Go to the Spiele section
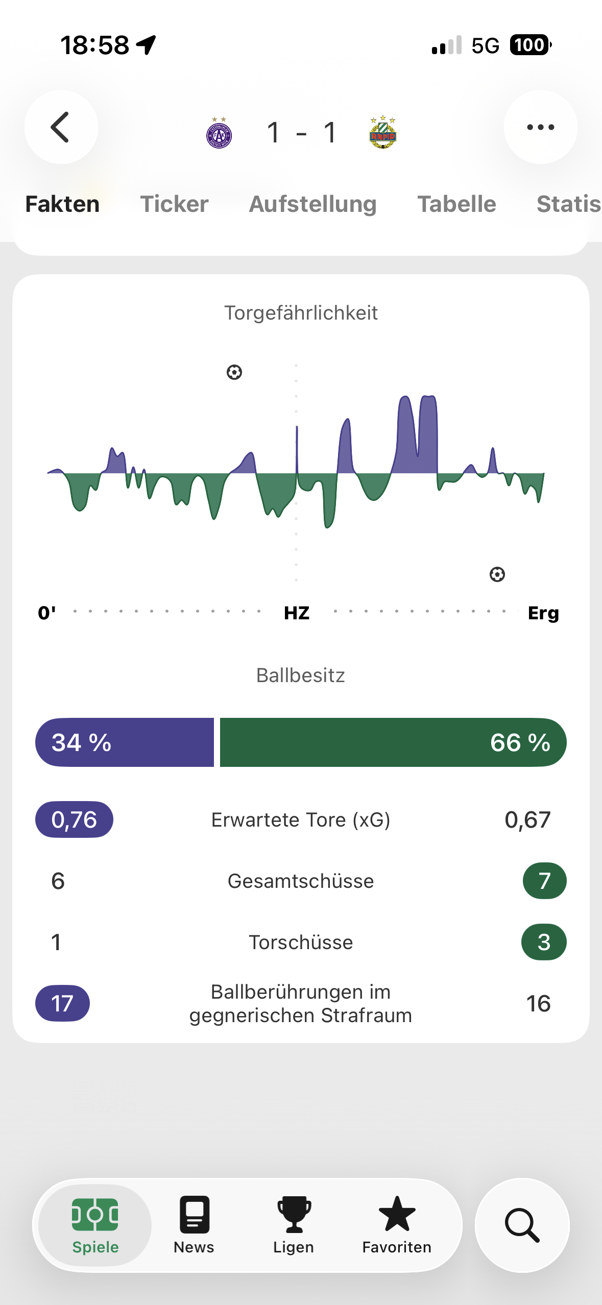 [95, 1225]
